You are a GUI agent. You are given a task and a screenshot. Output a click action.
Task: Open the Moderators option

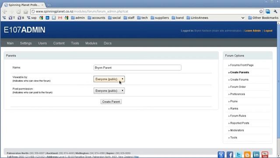[x=237, y=130]
